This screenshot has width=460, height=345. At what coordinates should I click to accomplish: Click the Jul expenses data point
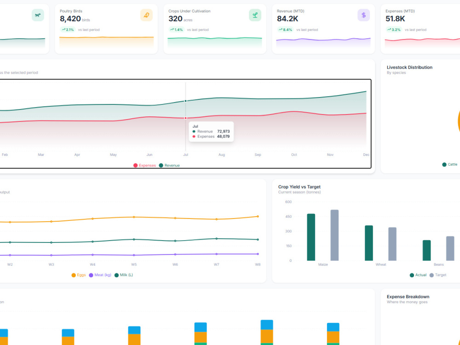pos(185,118)
